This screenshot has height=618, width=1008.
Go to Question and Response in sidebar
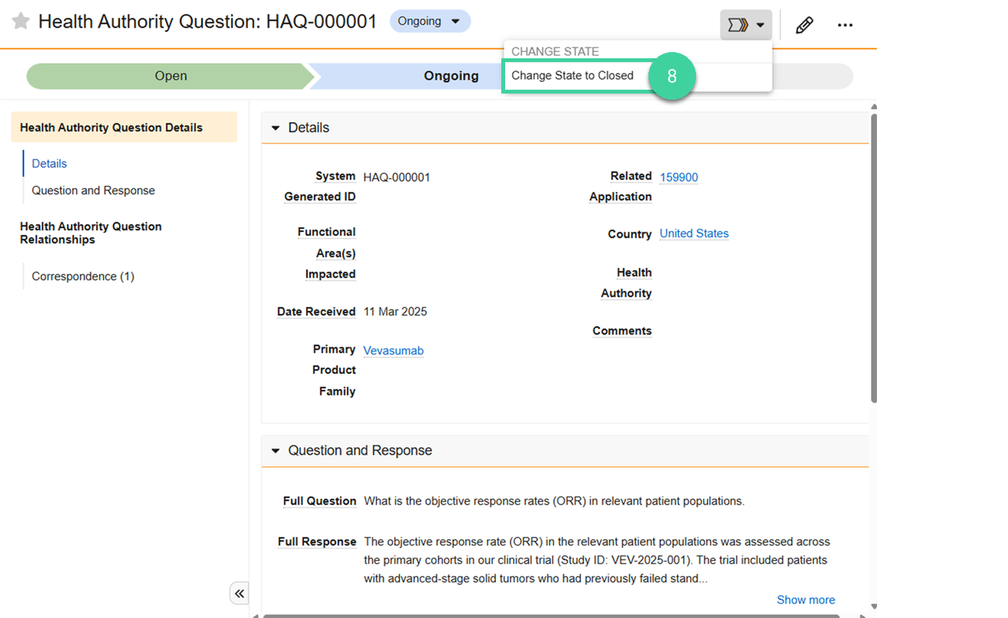94,190
